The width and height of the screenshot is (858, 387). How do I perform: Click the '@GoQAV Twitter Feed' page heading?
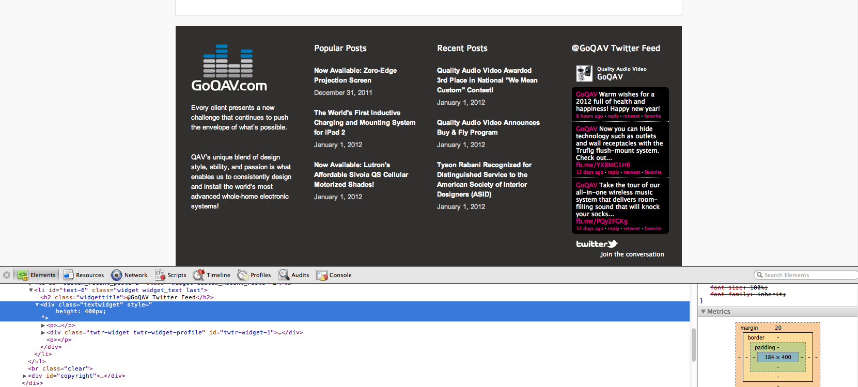click(616, 48)
